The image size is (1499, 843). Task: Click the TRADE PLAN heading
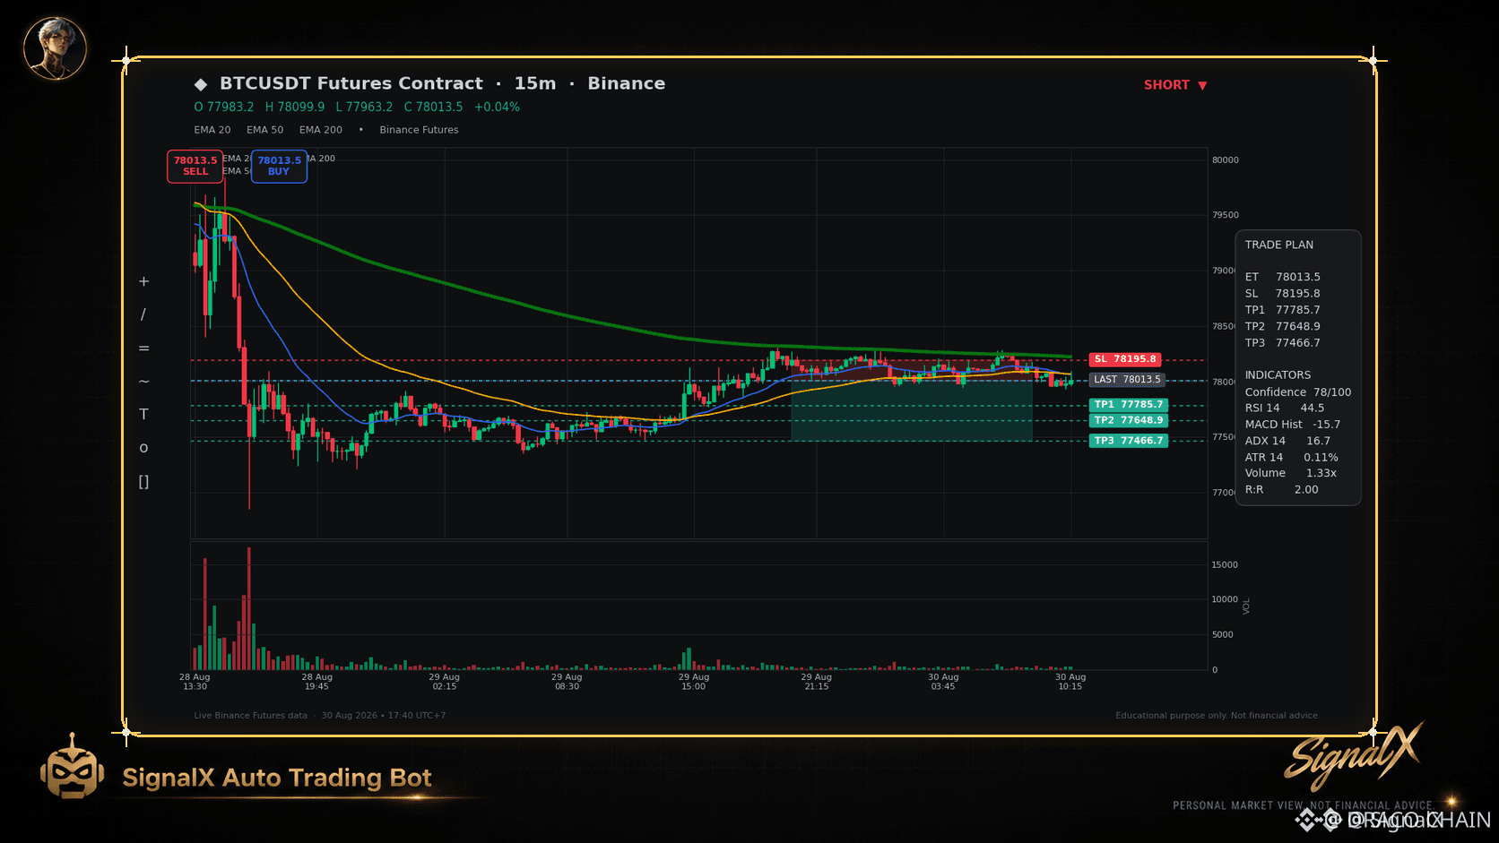pyautogui.click(x=1279, y=245)
